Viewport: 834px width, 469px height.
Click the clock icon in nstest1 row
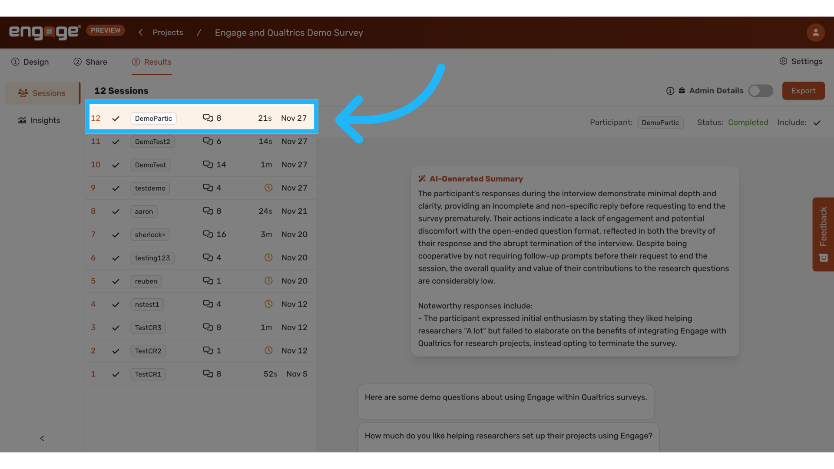(x=268, y=304)
